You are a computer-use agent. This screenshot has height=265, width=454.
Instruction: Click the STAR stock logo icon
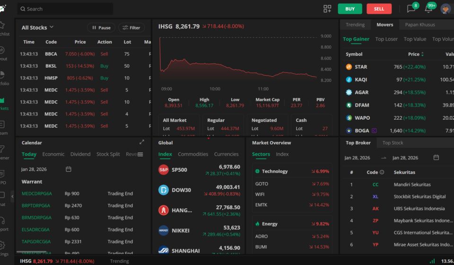pyautogui.click(x=349, y=67)
